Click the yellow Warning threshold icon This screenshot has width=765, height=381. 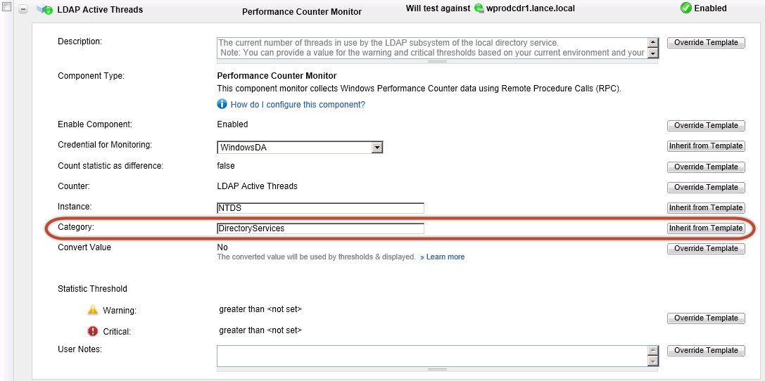(93, 310)
